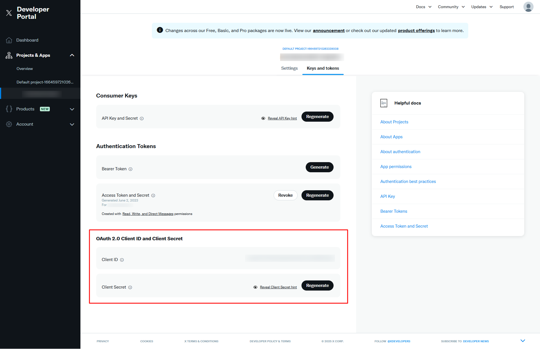Generate a Bearer Token

pos(319,167)
